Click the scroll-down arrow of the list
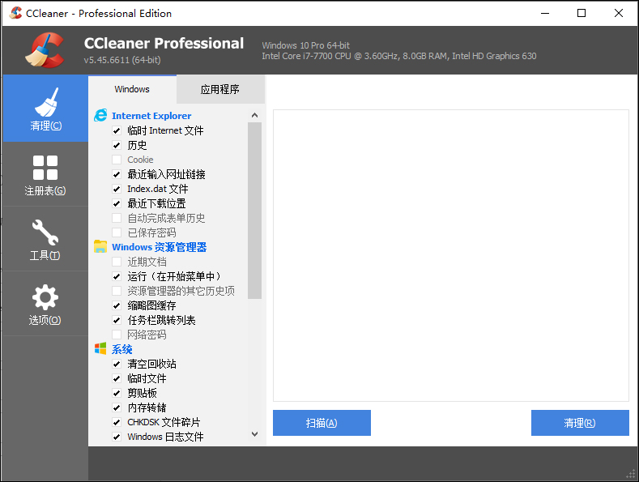 click(254, 434)
